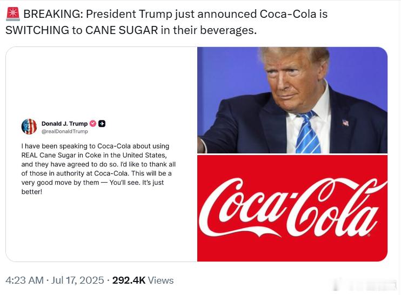The image size is (401, 295).
Task: Click the red siren emoji before BREAKING
Action: pyautogui.click(x=13, y=14)
